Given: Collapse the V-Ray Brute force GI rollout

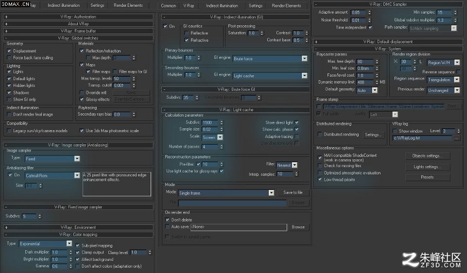Looking at the screenshot, I should click(x=236, y=89).
